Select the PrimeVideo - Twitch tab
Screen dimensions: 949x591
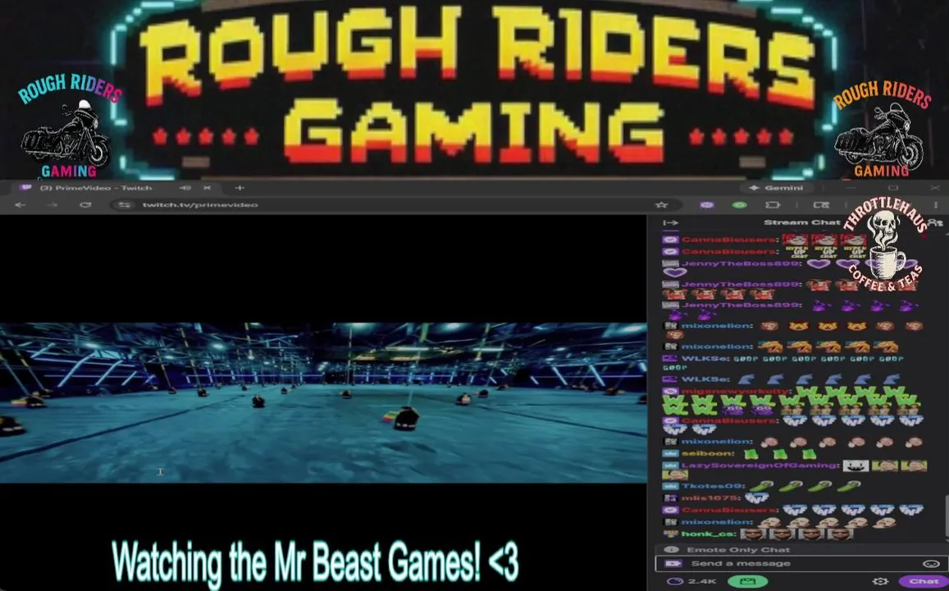[96, 188]
